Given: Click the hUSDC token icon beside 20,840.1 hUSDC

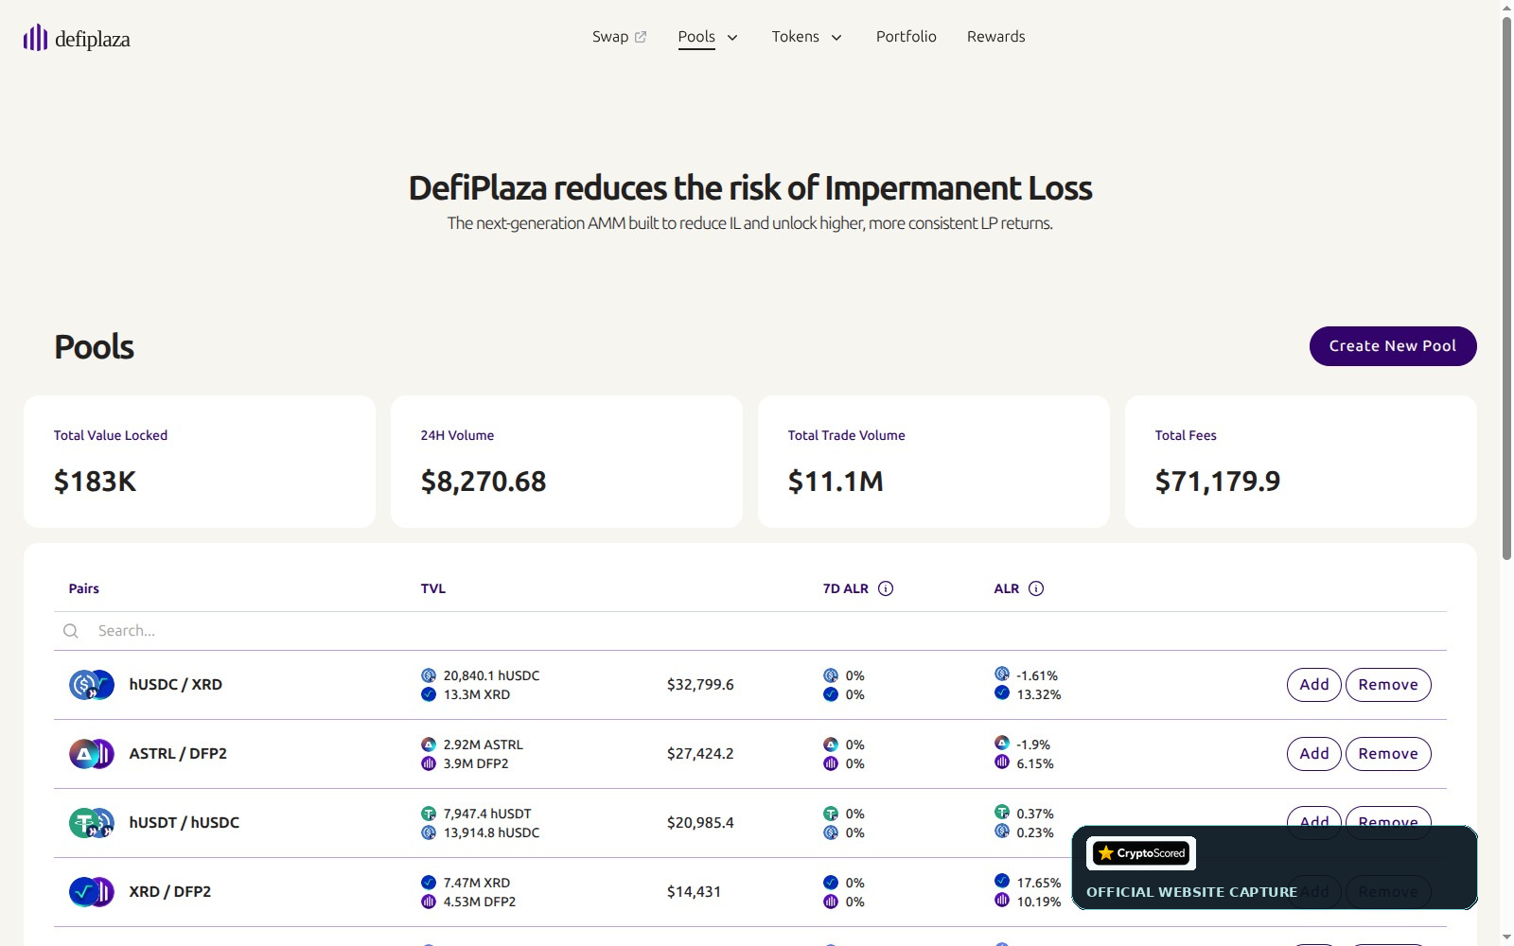Looking at the screenshot, I should [x=429, y=675].
